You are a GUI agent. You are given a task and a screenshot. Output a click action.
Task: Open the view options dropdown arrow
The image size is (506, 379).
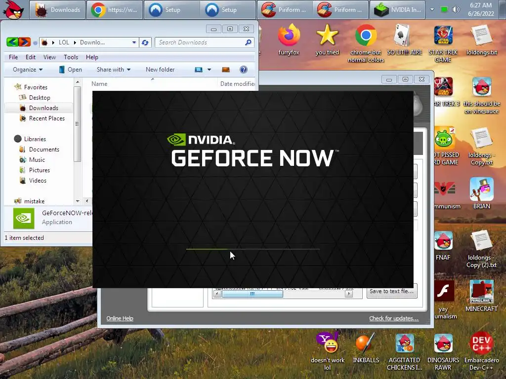(x=209, y=70)
